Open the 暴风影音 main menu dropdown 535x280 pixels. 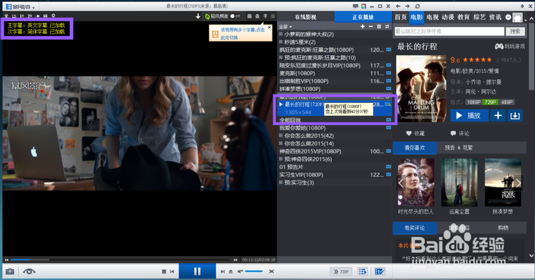click(x=20, y=6)
